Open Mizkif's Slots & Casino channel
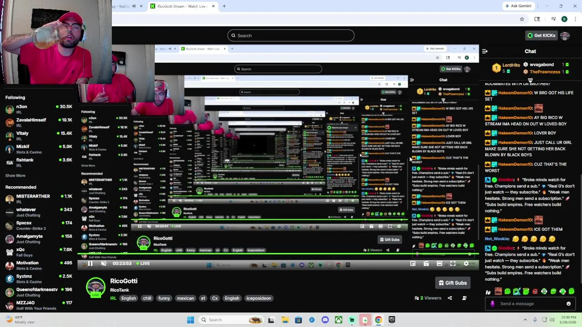This screenshot has width=582, height=327. coord(39,149)
